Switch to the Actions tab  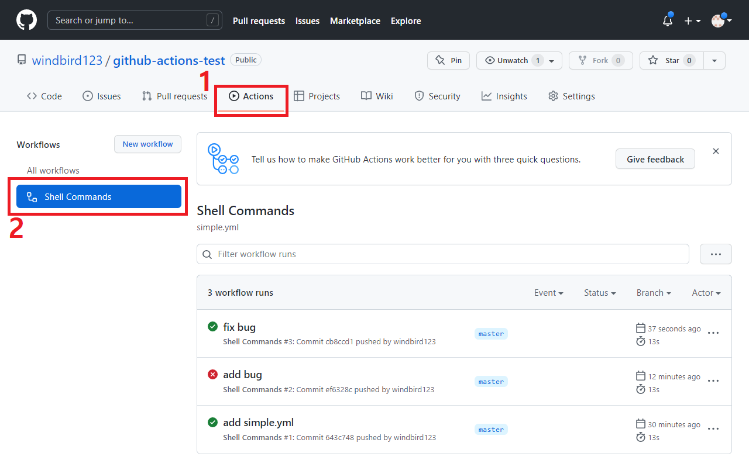coord(251,96)
